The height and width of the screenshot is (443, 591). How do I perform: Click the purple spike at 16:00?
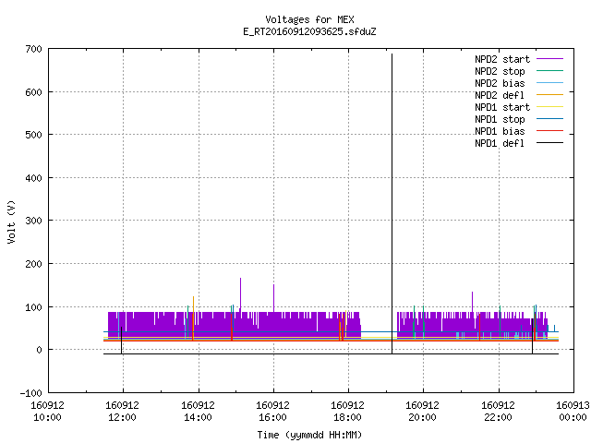click(273, 298)
